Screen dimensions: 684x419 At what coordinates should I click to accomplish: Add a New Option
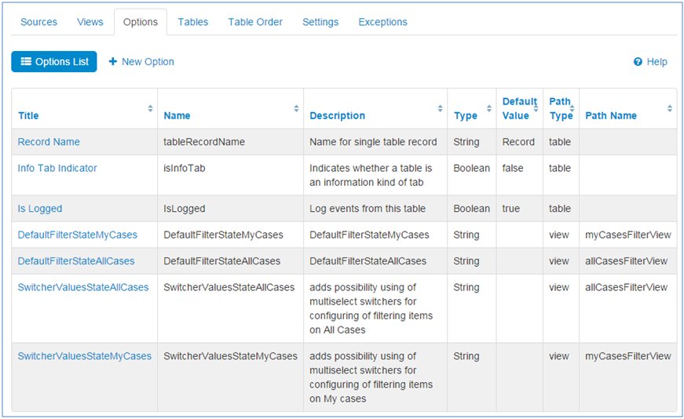[141, 62]
